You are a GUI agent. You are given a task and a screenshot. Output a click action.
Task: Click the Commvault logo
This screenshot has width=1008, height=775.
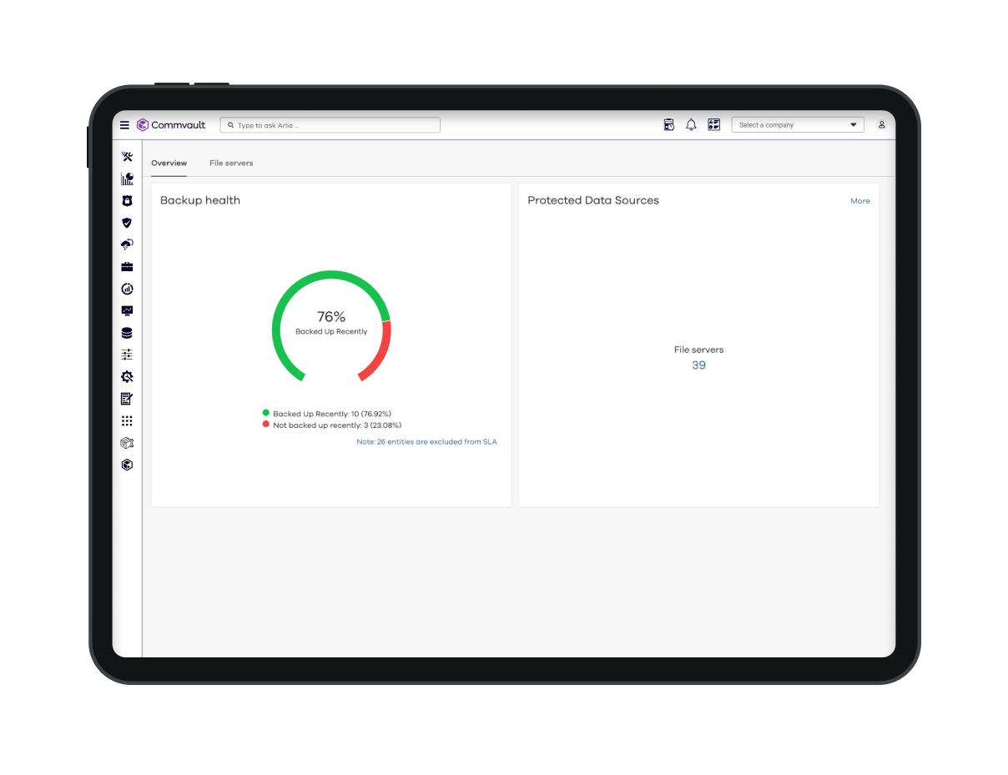click(171, 125)
